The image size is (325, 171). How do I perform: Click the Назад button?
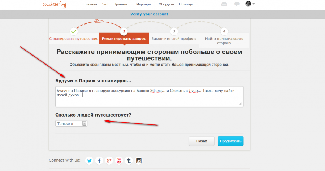point(201,141)
